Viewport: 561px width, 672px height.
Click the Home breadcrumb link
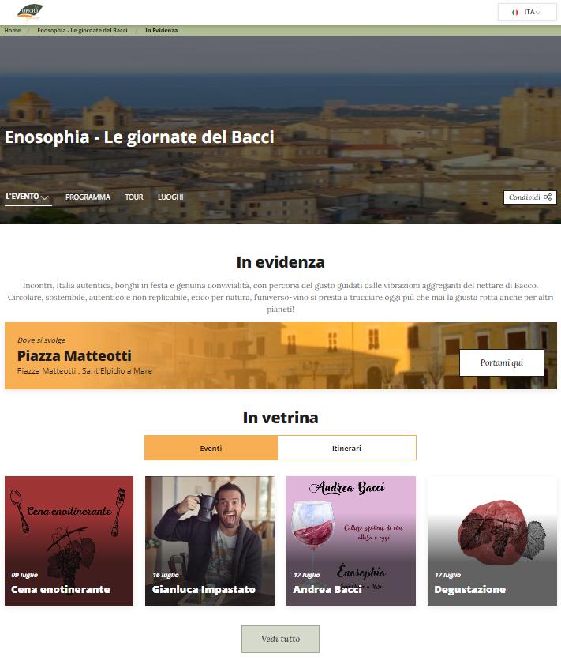click(x=13, y=31)
